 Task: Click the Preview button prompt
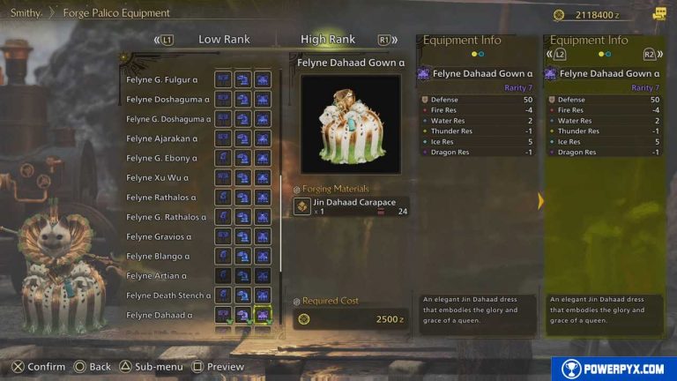218,367
